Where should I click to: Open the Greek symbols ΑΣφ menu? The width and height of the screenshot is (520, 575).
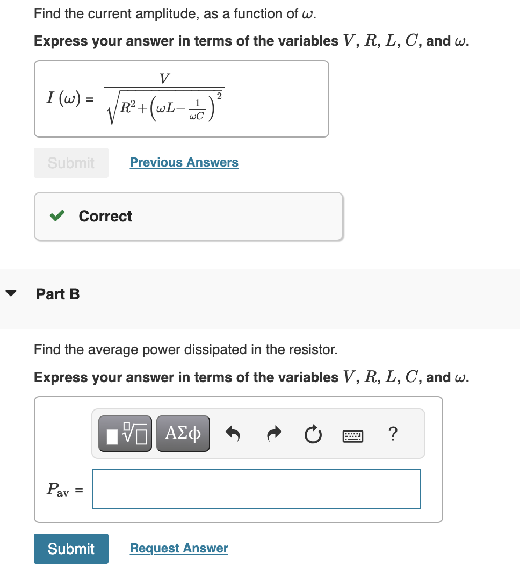coord(183,433)
